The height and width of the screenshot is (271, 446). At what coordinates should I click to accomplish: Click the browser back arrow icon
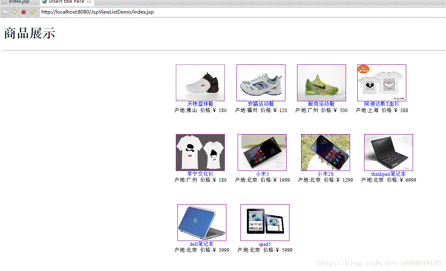[5, 12]
